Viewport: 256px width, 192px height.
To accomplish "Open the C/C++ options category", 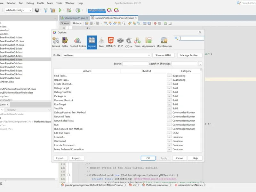I will [129, 42].
